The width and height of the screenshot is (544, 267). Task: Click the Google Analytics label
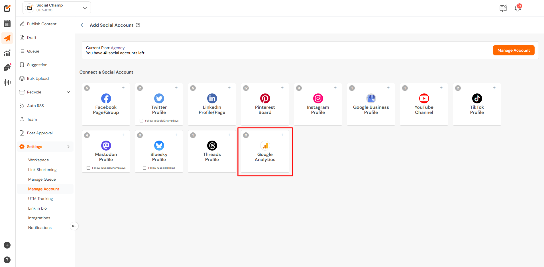tap(265, 157)
